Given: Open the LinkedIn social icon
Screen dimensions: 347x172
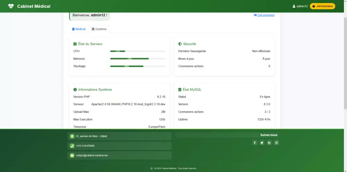Looking at the screenshot, I should (269, 142).
